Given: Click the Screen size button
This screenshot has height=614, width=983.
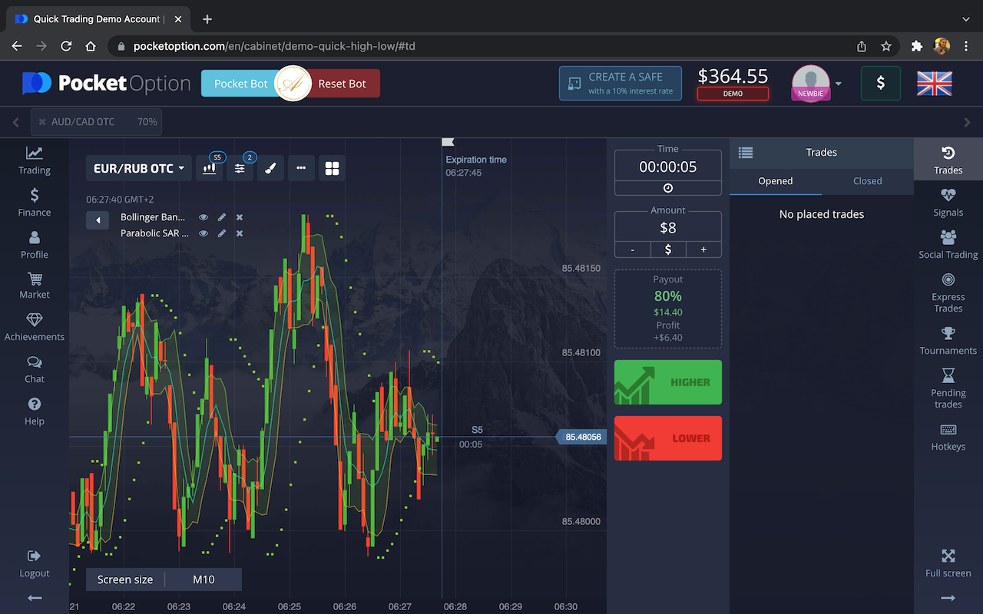Looking at the screenshot, I should (x=125, y=579).
